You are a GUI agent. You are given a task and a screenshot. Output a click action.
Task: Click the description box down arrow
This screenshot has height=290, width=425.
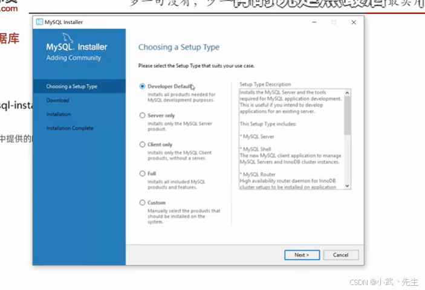point(347,185)
